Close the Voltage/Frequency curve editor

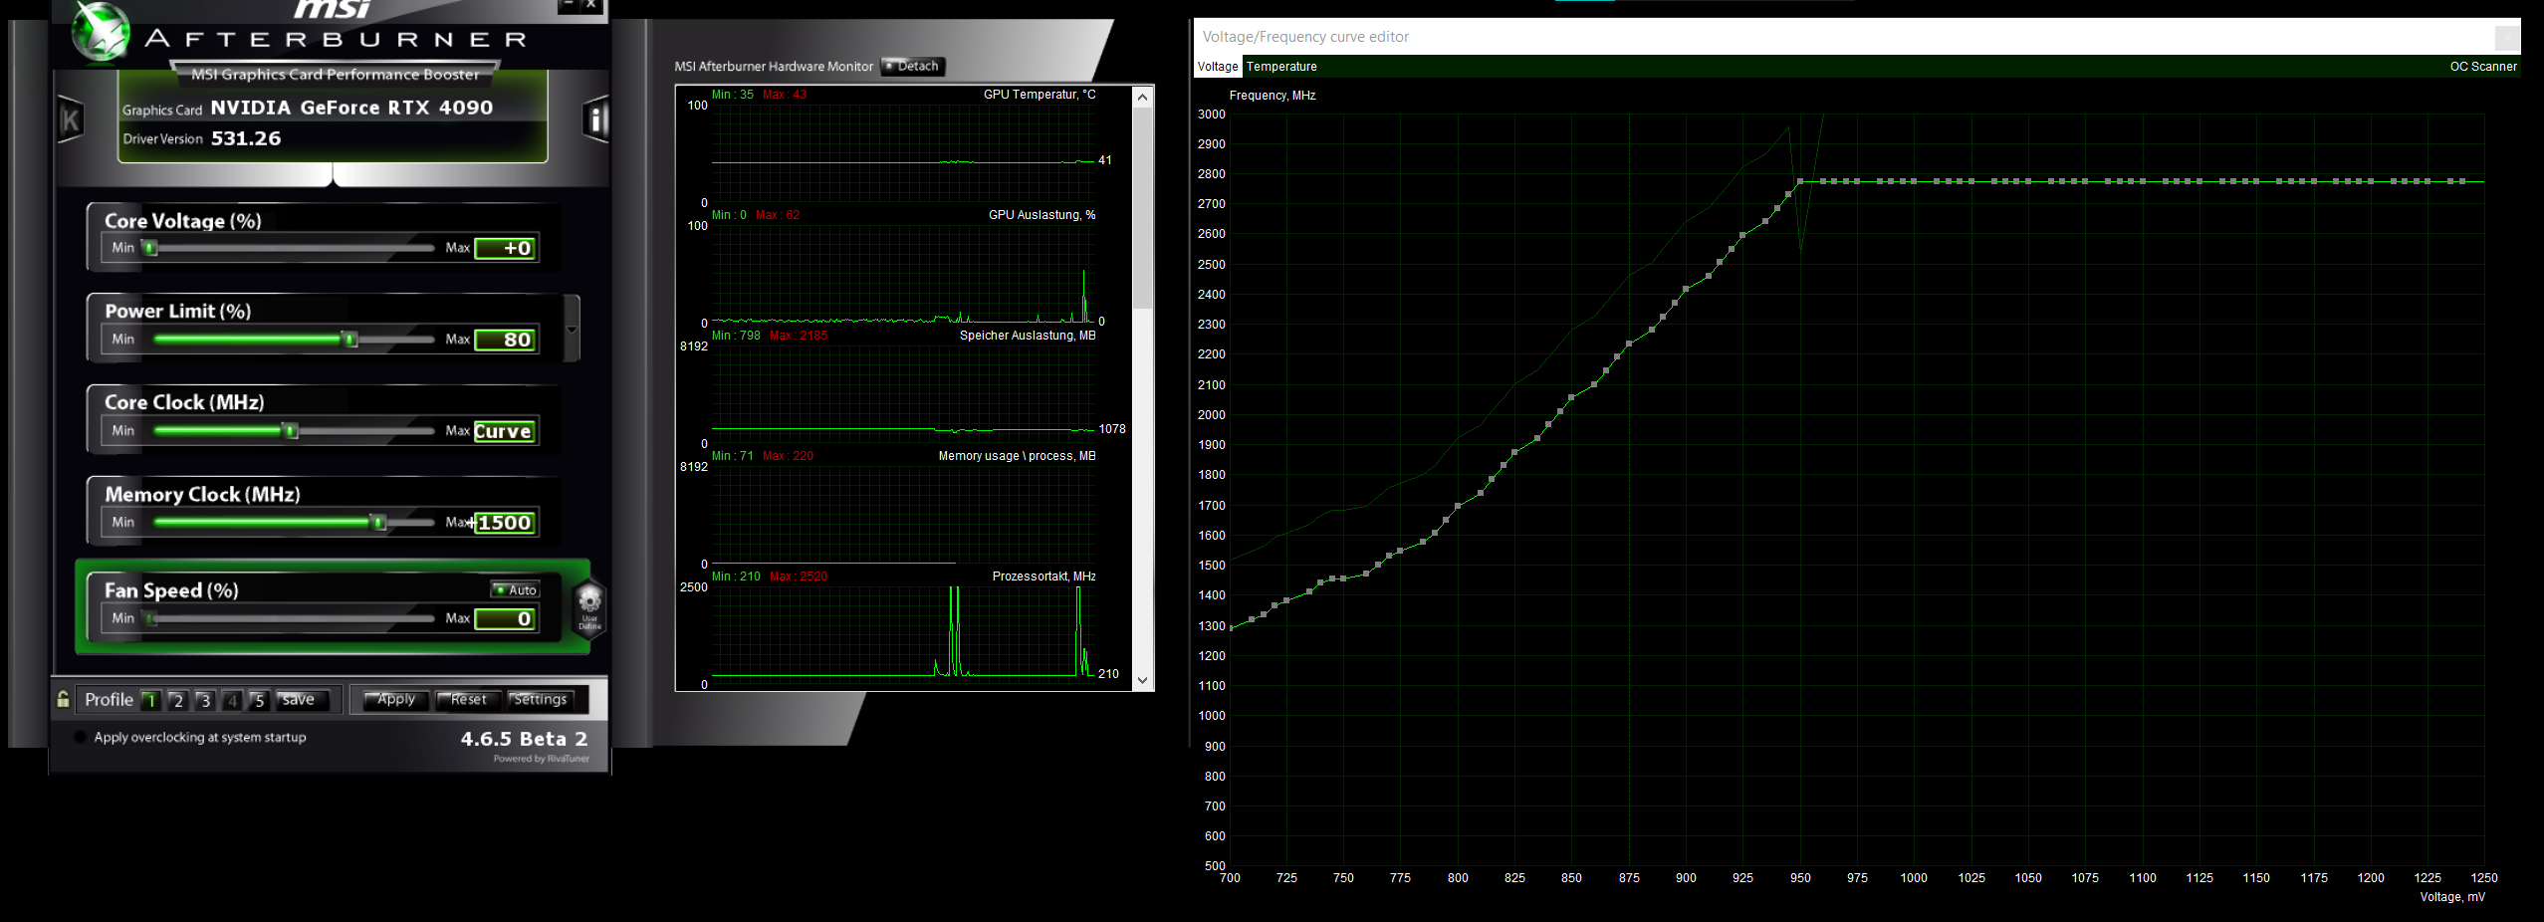[x=2507, y=37]
